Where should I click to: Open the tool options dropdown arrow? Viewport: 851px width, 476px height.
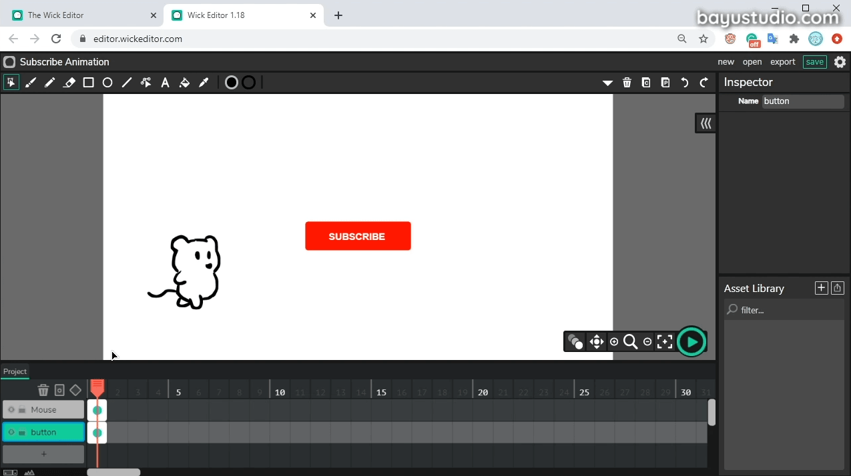[607, 83]
